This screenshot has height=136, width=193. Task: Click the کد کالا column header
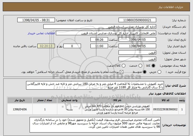point(165,100)
